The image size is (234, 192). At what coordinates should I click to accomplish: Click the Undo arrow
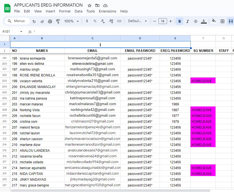click(34, 21)
